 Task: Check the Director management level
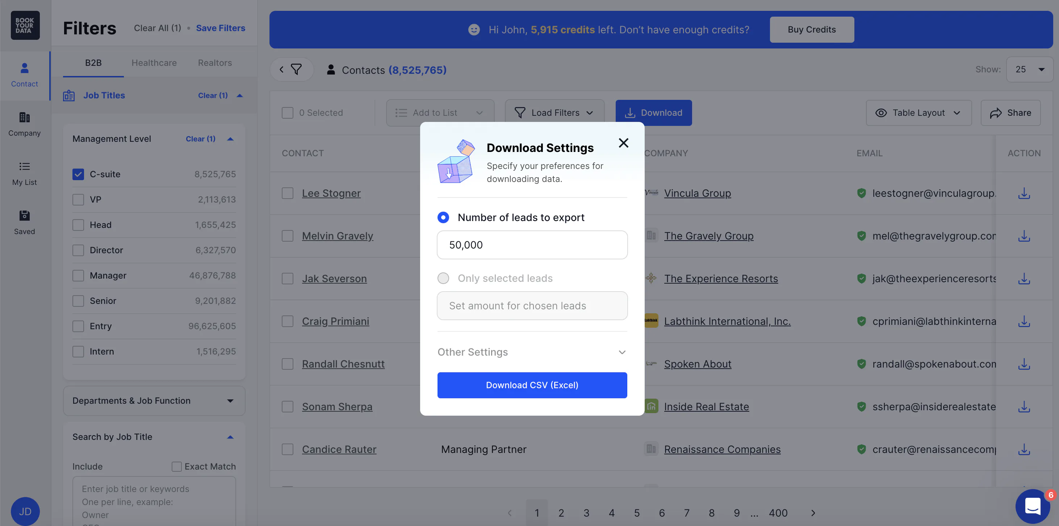78,250
